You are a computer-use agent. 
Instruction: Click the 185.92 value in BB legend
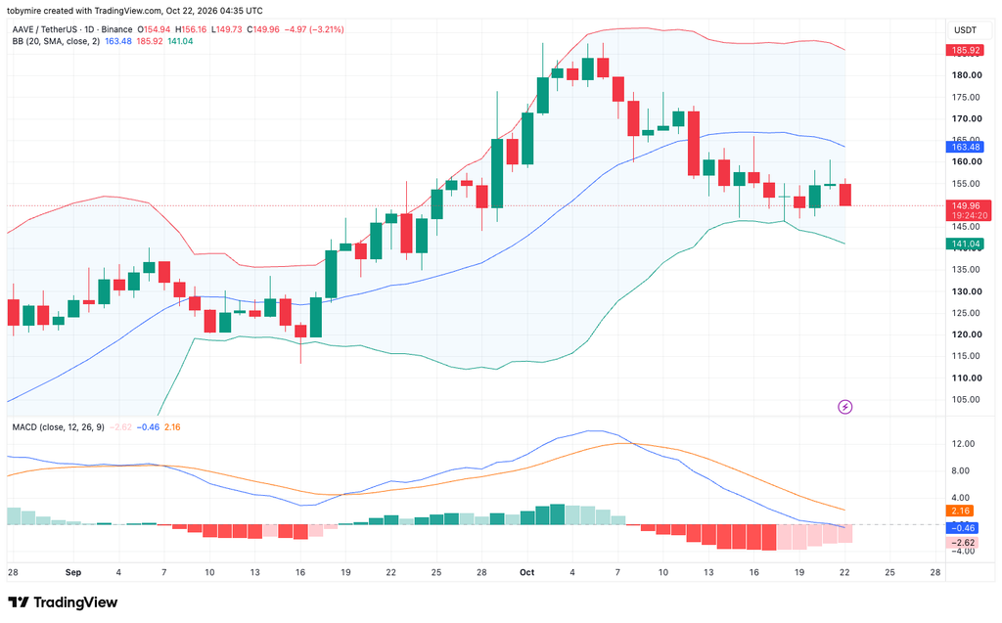click(150, 41)
